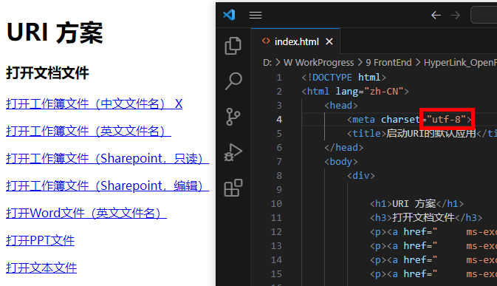The width and height of the screenshot is (497, 286).
Task: Open link 打开工作簿文件（英文文件名）
Action: pos(89,131)
